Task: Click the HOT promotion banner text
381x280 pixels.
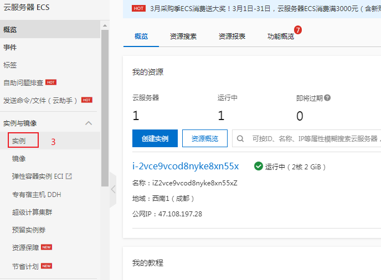Action: (x=265, y=9)
